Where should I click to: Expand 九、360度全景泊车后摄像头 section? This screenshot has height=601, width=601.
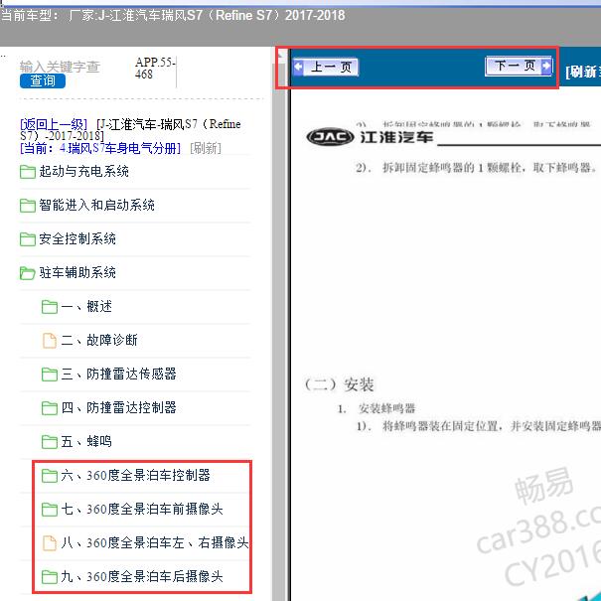click(142, 576)
